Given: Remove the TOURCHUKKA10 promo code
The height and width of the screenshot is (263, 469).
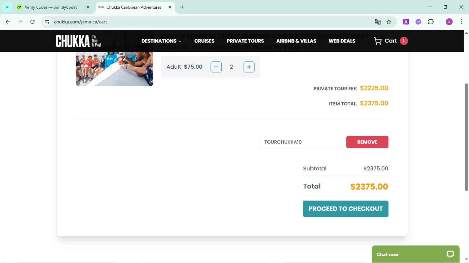Looking at the screenshot, I should click(367, 142).
